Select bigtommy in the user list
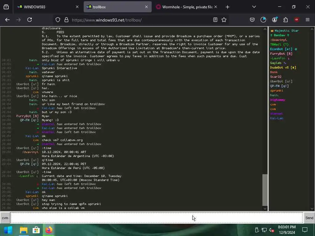 pyautogui.click(x=278, y=100)
